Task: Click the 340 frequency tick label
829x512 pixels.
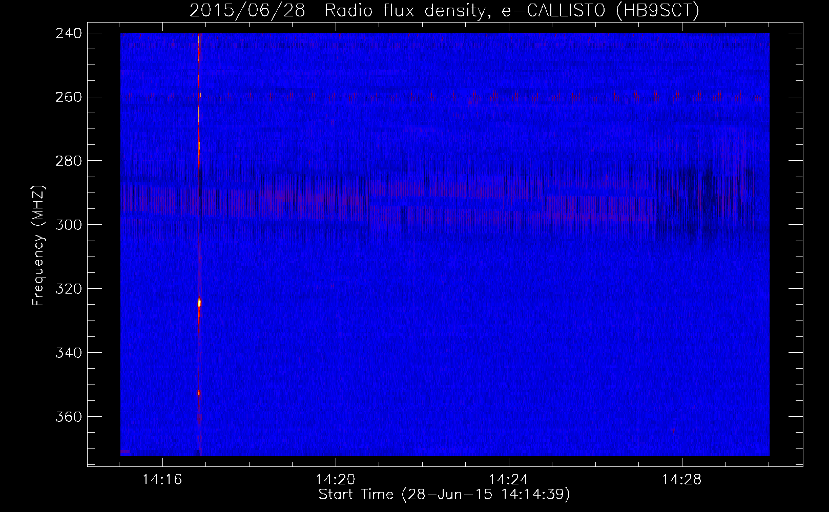Action: [x=69, y=353]
